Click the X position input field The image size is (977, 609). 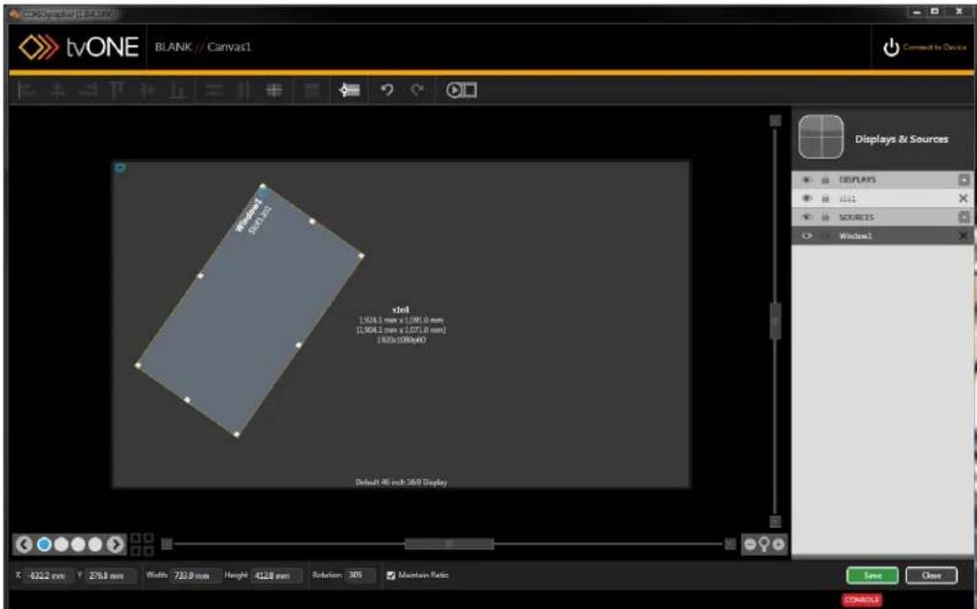(x=48, y=575)
